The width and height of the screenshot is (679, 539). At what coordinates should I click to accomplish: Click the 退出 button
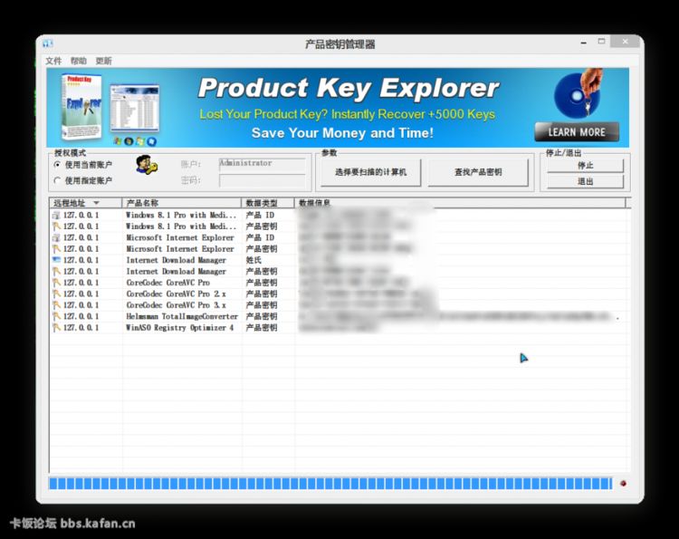585,181
